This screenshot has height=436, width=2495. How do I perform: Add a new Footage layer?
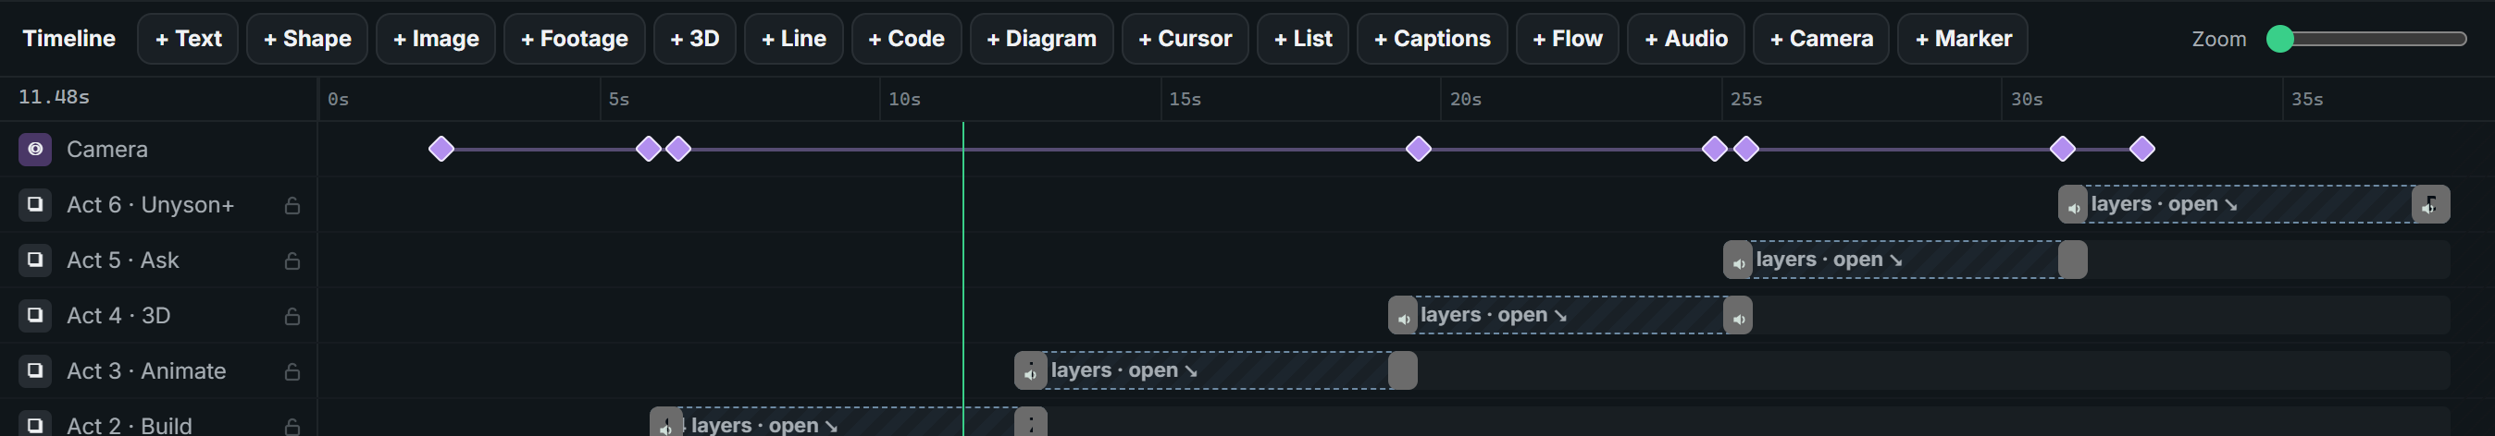coord(575,39)
